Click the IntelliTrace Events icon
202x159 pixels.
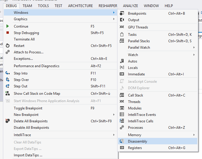[x=122, y=114]
